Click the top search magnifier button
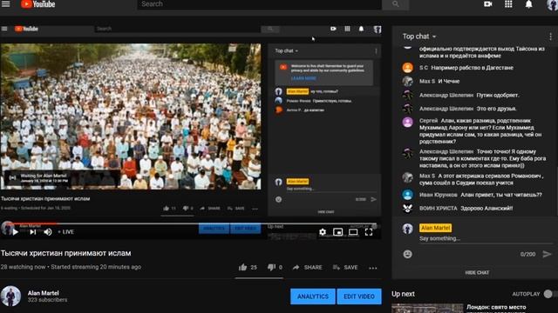The image size is (558, 313). 395,4
